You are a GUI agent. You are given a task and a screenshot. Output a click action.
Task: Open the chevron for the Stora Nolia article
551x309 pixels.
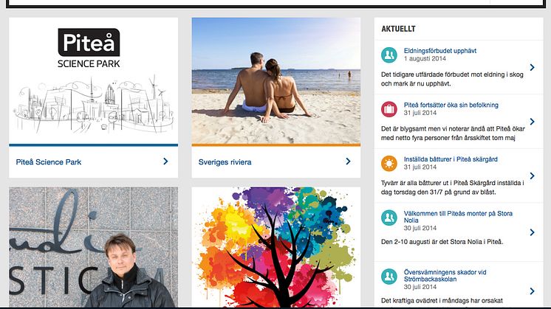click(x=533, y=232)
